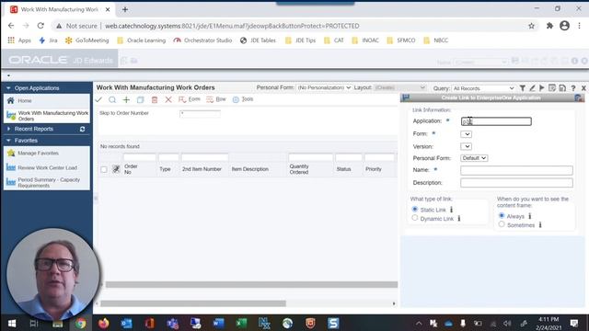
Task: Click the Sometimes option info icon
Action: tap(540, 224)
